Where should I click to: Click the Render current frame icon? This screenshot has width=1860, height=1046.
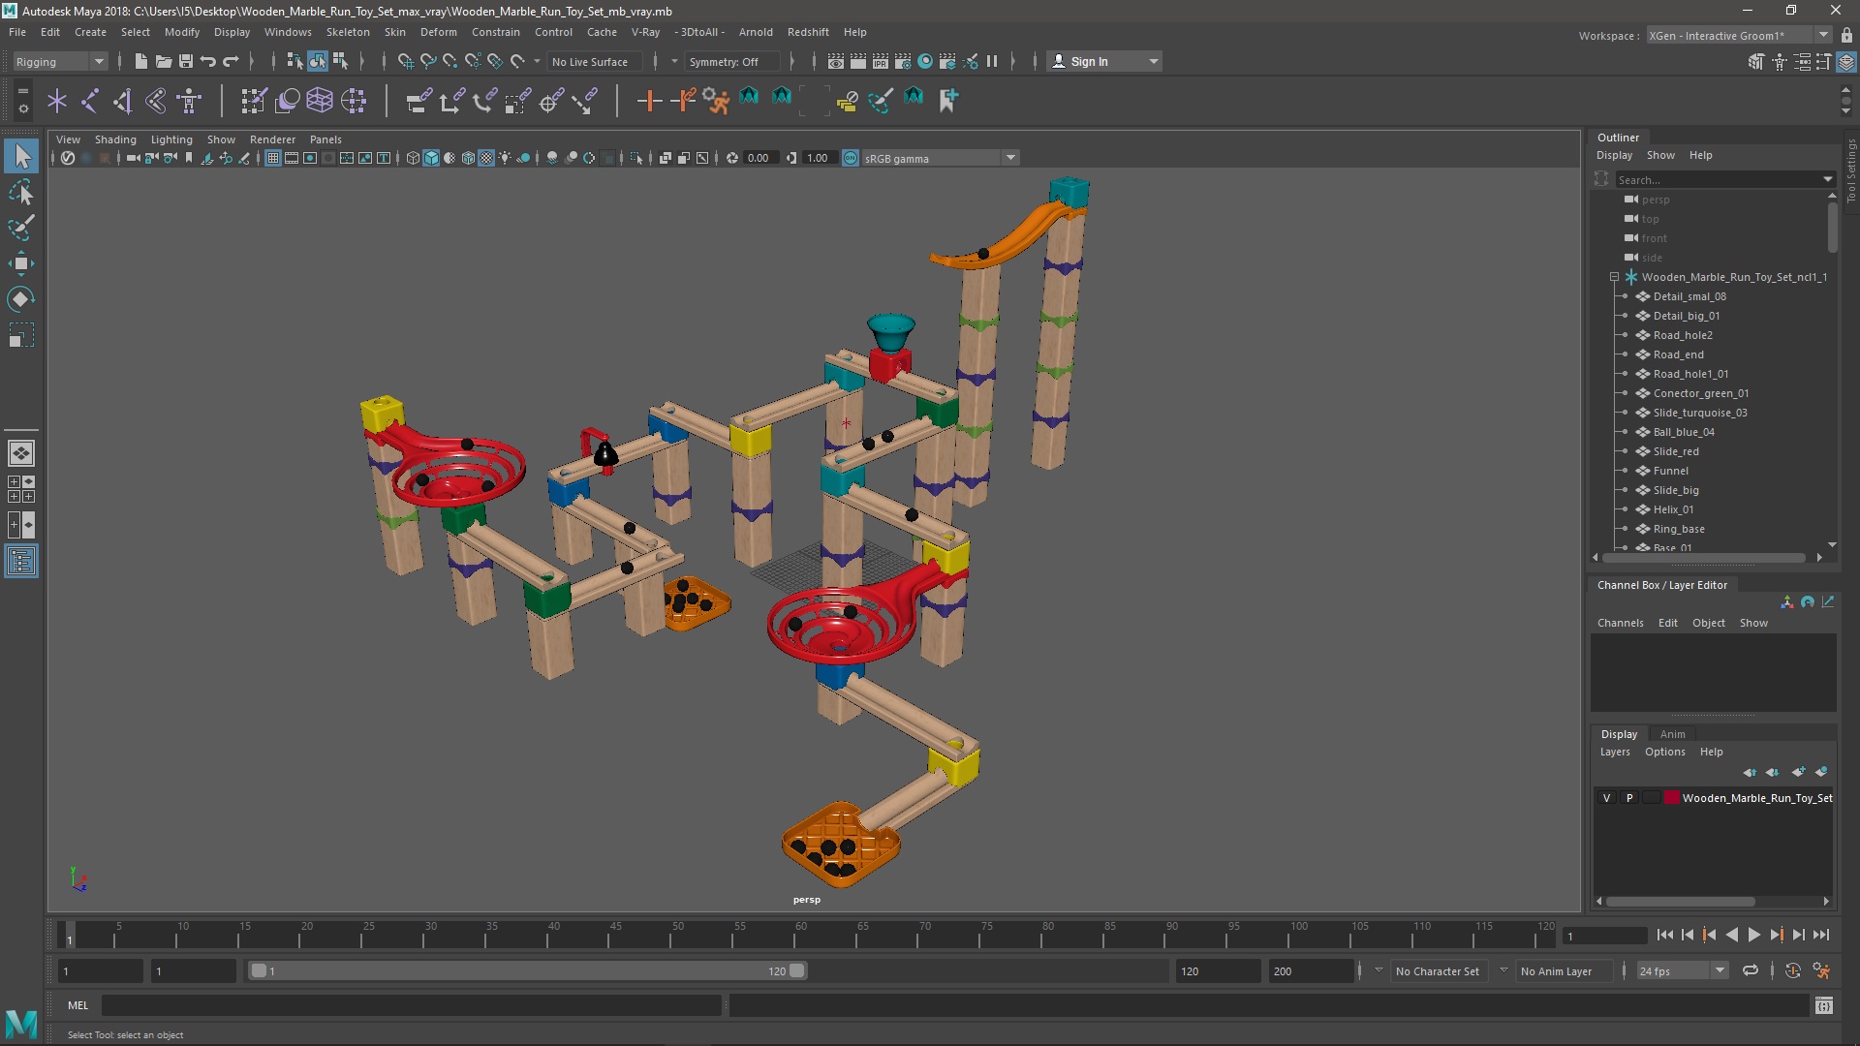[858, 61]
